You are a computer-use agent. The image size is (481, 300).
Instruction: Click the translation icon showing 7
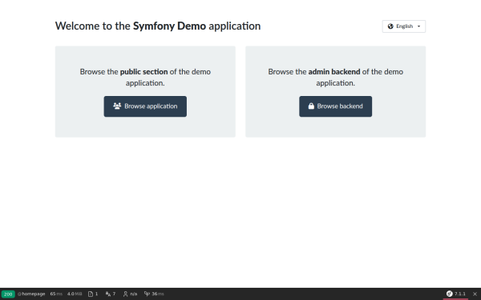[x=111, y=294]
